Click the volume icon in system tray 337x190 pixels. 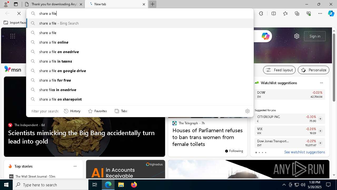point(303,185)
